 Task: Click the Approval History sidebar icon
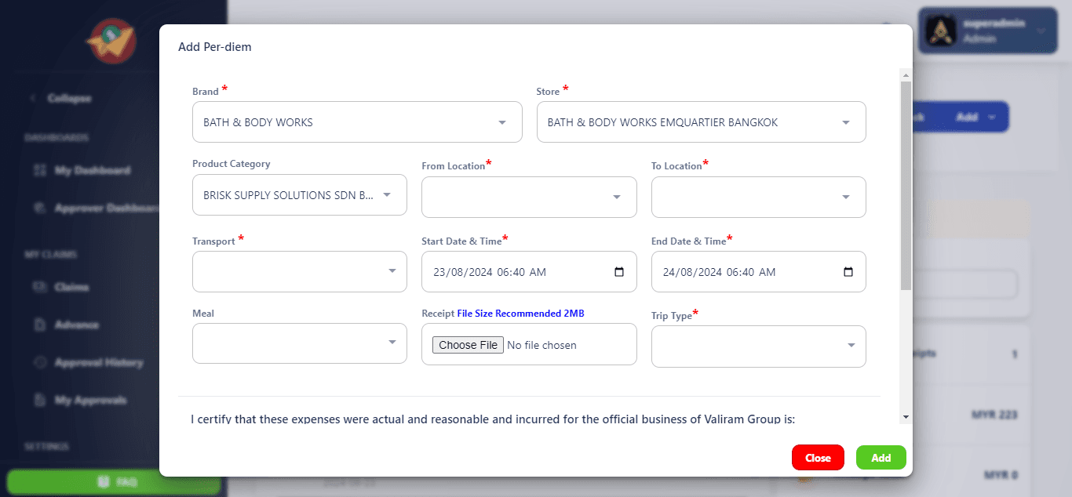[x=40, y=362]
